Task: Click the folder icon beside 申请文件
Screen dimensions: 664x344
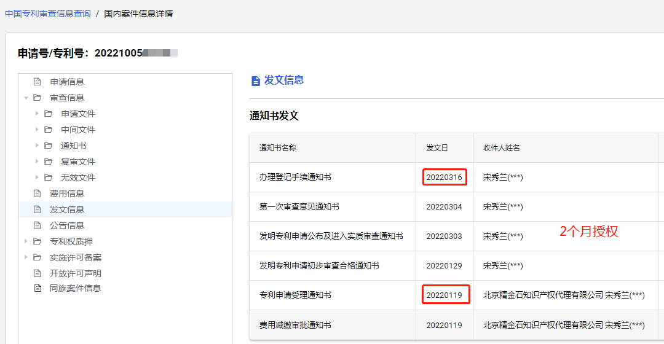Action: [49, 114]
